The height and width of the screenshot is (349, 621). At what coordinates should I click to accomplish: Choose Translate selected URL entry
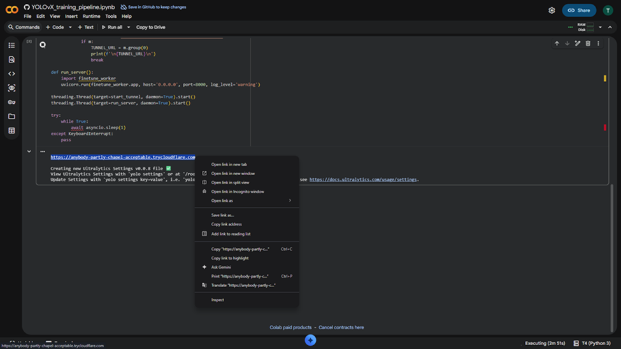pyautogui.click(x=246, y=285)
